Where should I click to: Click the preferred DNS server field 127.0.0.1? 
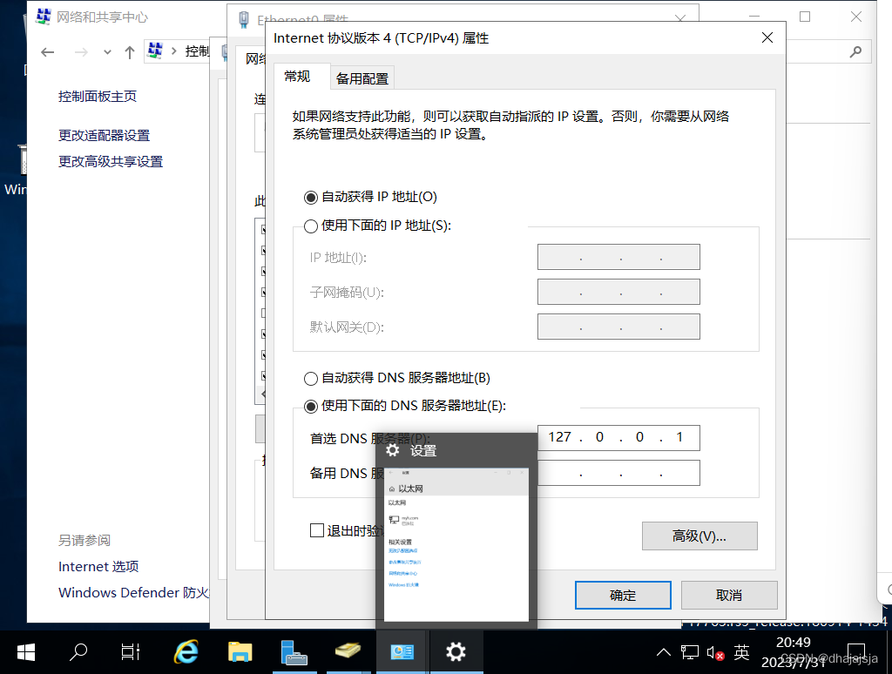[618, 437]
